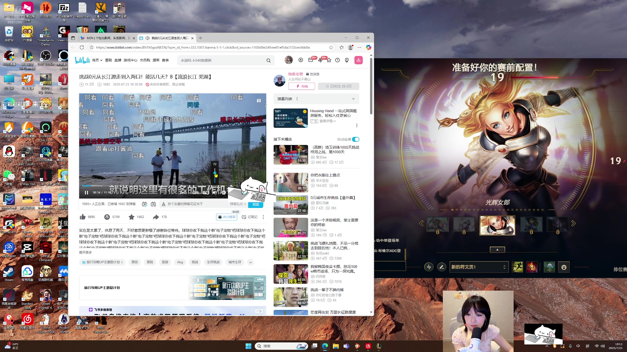
Task: Open a new browser tab with plus
Action: tap(201, 38)
